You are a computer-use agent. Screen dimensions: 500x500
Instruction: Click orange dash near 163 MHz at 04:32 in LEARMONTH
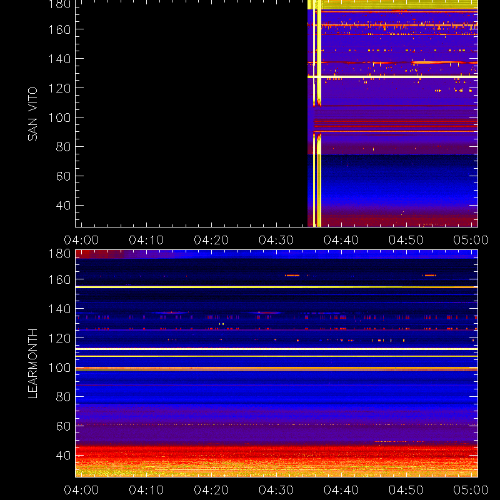coord(292,275)
